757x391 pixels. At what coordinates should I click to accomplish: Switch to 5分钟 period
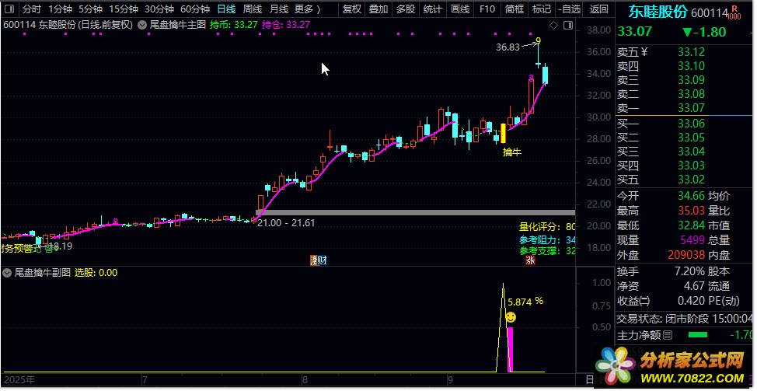[x=90, y=9]
